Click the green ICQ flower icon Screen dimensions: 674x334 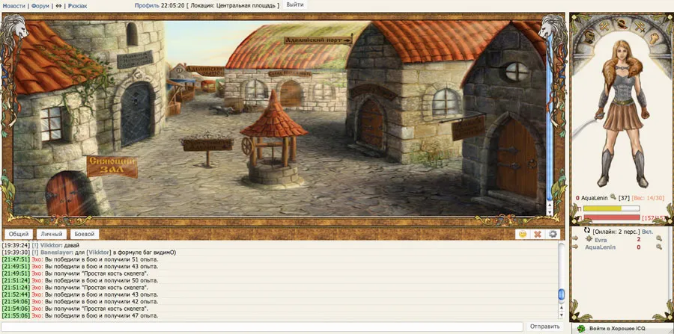[x=581, y=329]
